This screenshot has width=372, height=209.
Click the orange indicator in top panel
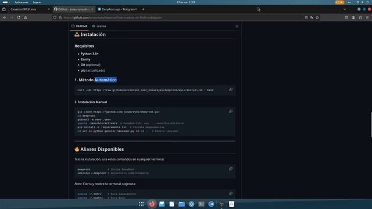(x=339, y=2)
